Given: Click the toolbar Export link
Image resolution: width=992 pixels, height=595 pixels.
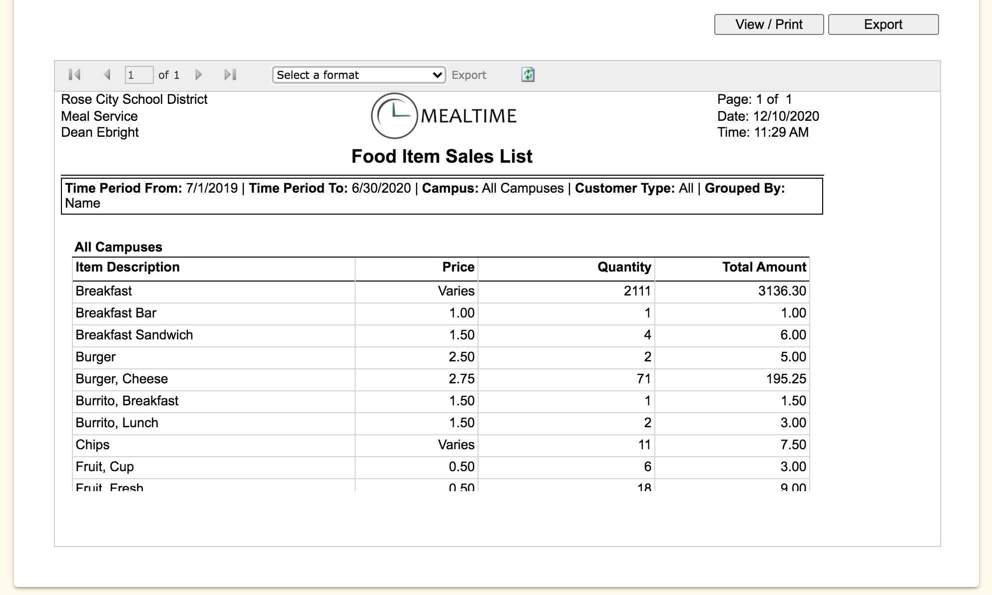Looking at the screenshot, I should tap(469, 75).
